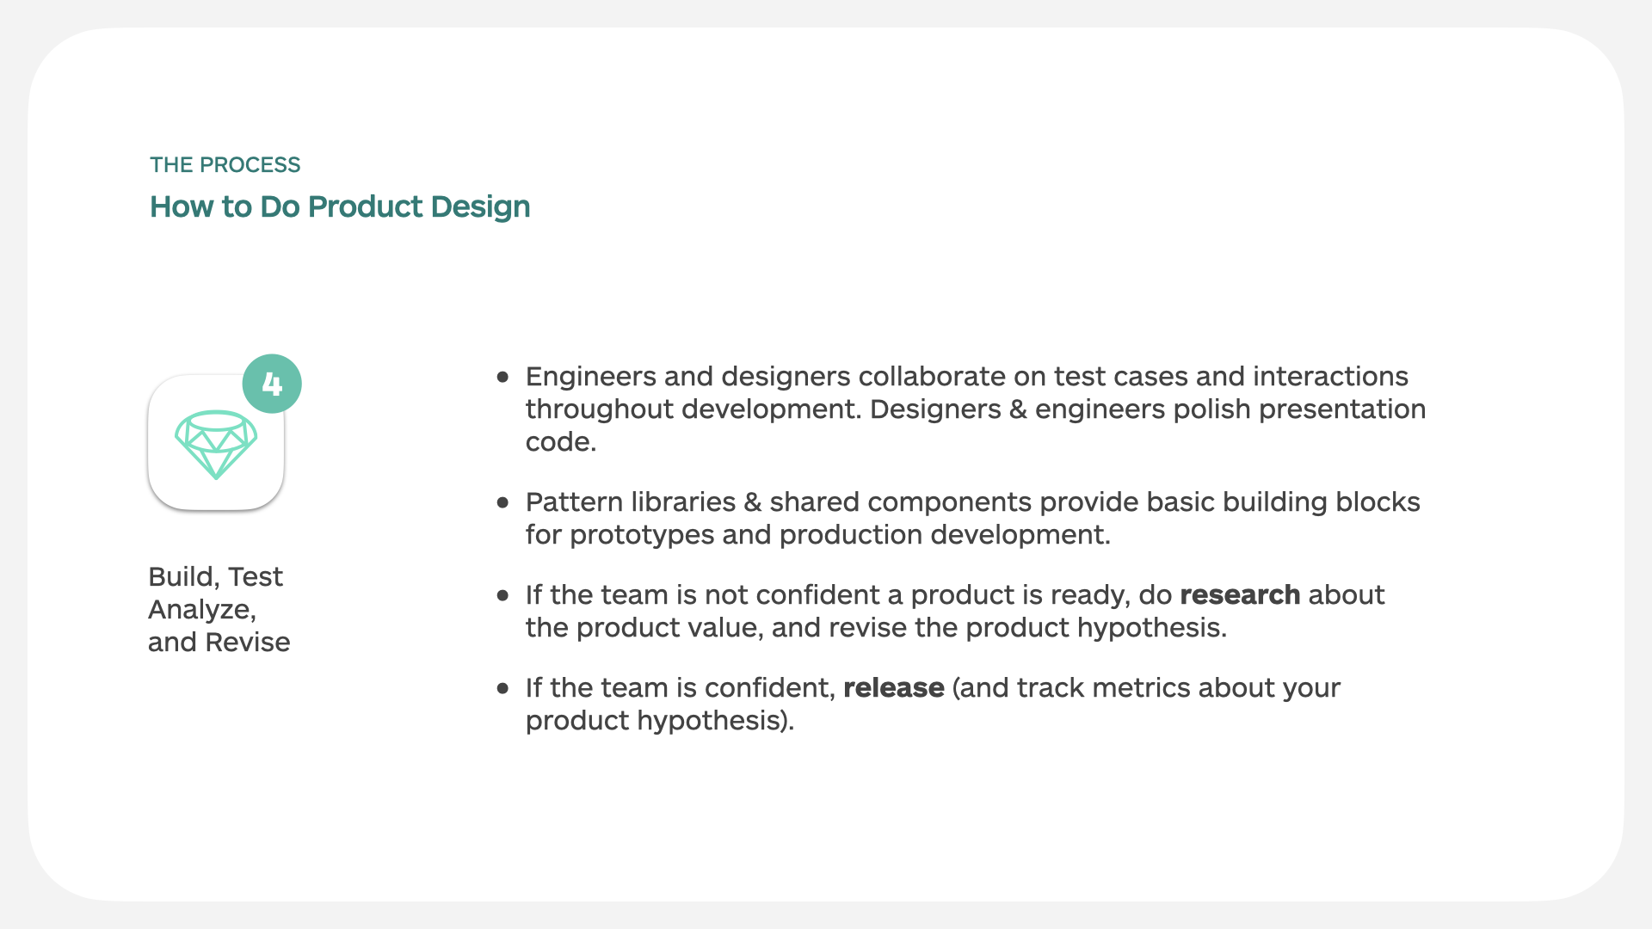Click the "and Revise" caption line
This screenshot has height=929, width=1652.
coord(219,643)
